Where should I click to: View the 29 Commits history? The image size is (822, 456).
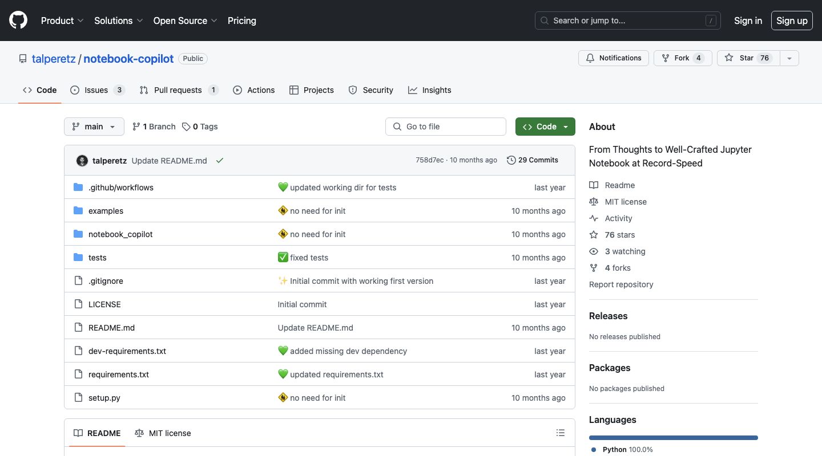(x=533, y=160)
